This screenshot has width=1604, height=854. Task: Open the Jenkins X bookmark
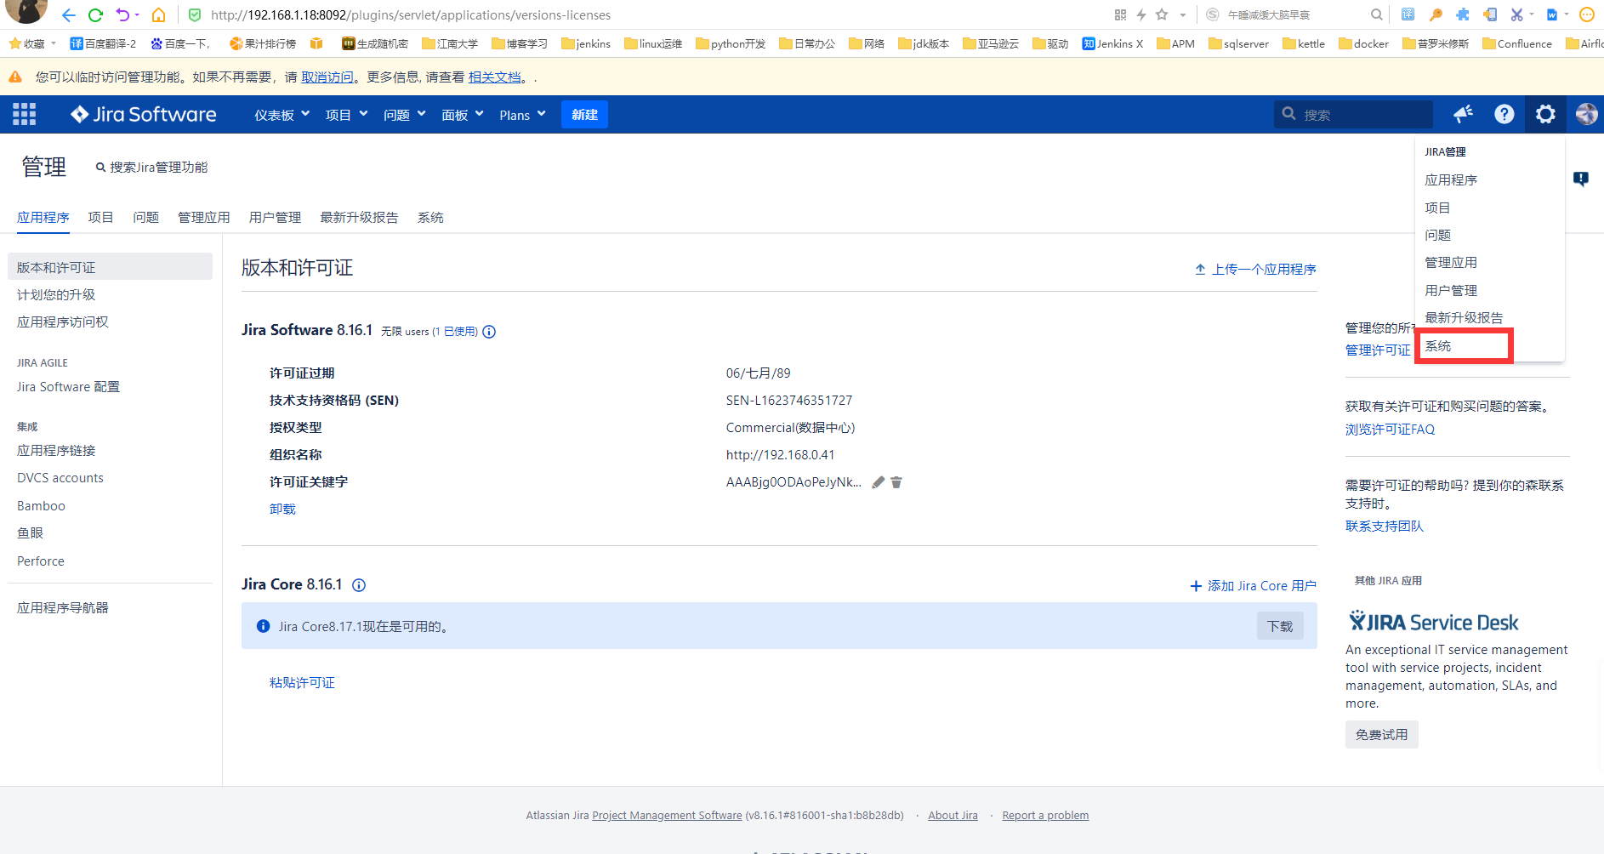[1112, 43]
